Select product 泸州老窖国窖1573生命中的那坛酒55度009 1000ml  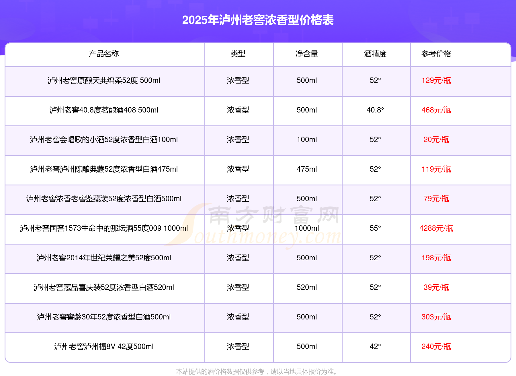(x=104, y=228)
